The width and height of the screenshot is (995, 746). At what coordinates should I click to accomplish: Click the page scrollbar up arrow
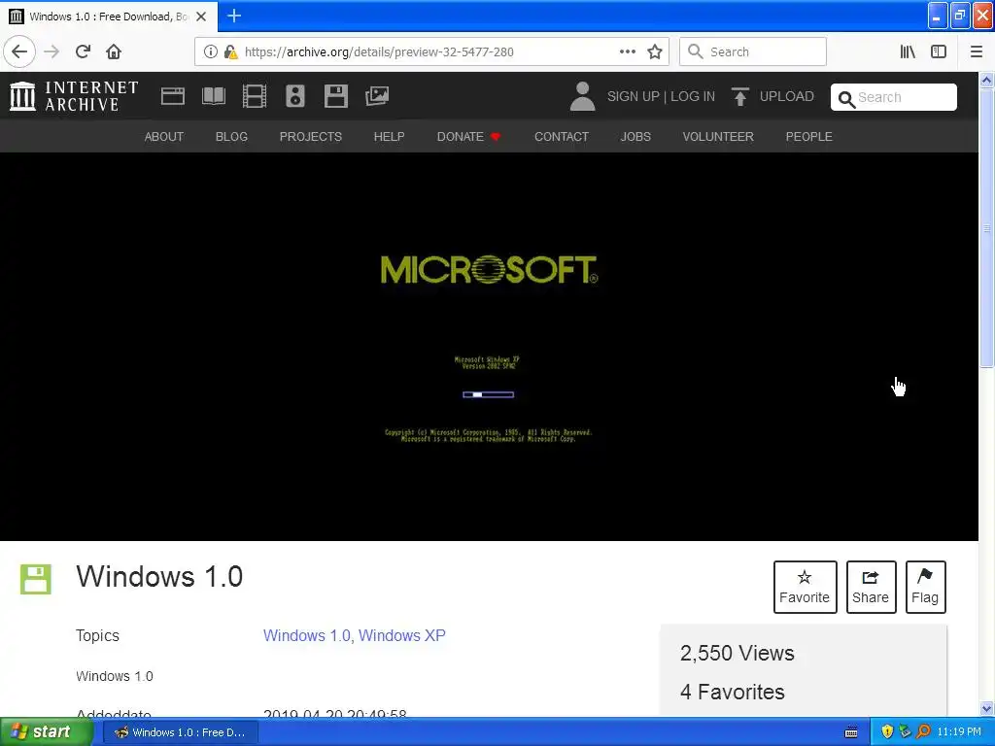[986, 80]
